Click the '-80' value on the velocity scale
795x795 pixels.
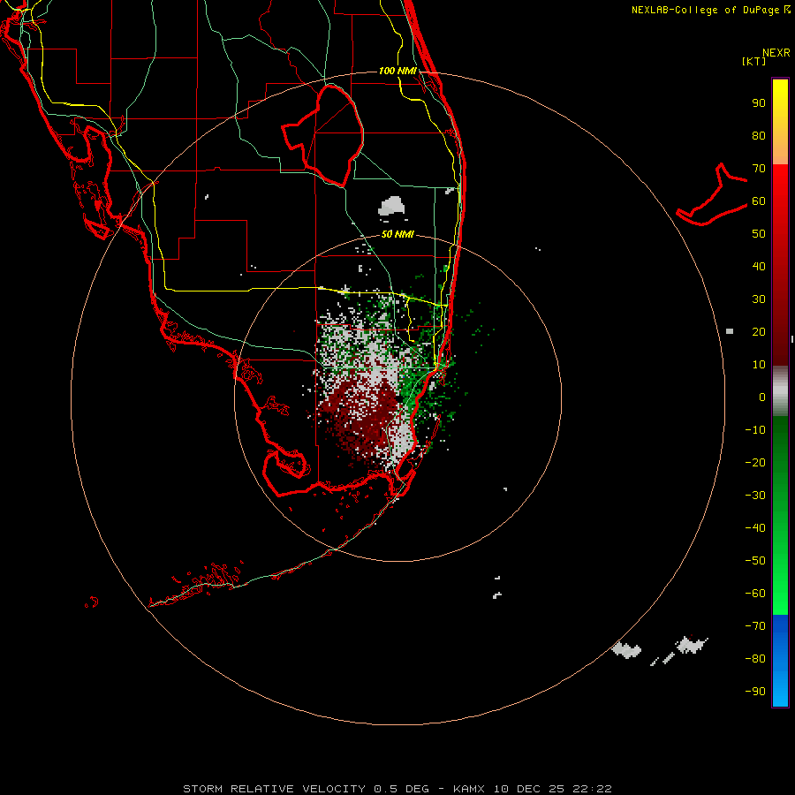click(755, 659)
